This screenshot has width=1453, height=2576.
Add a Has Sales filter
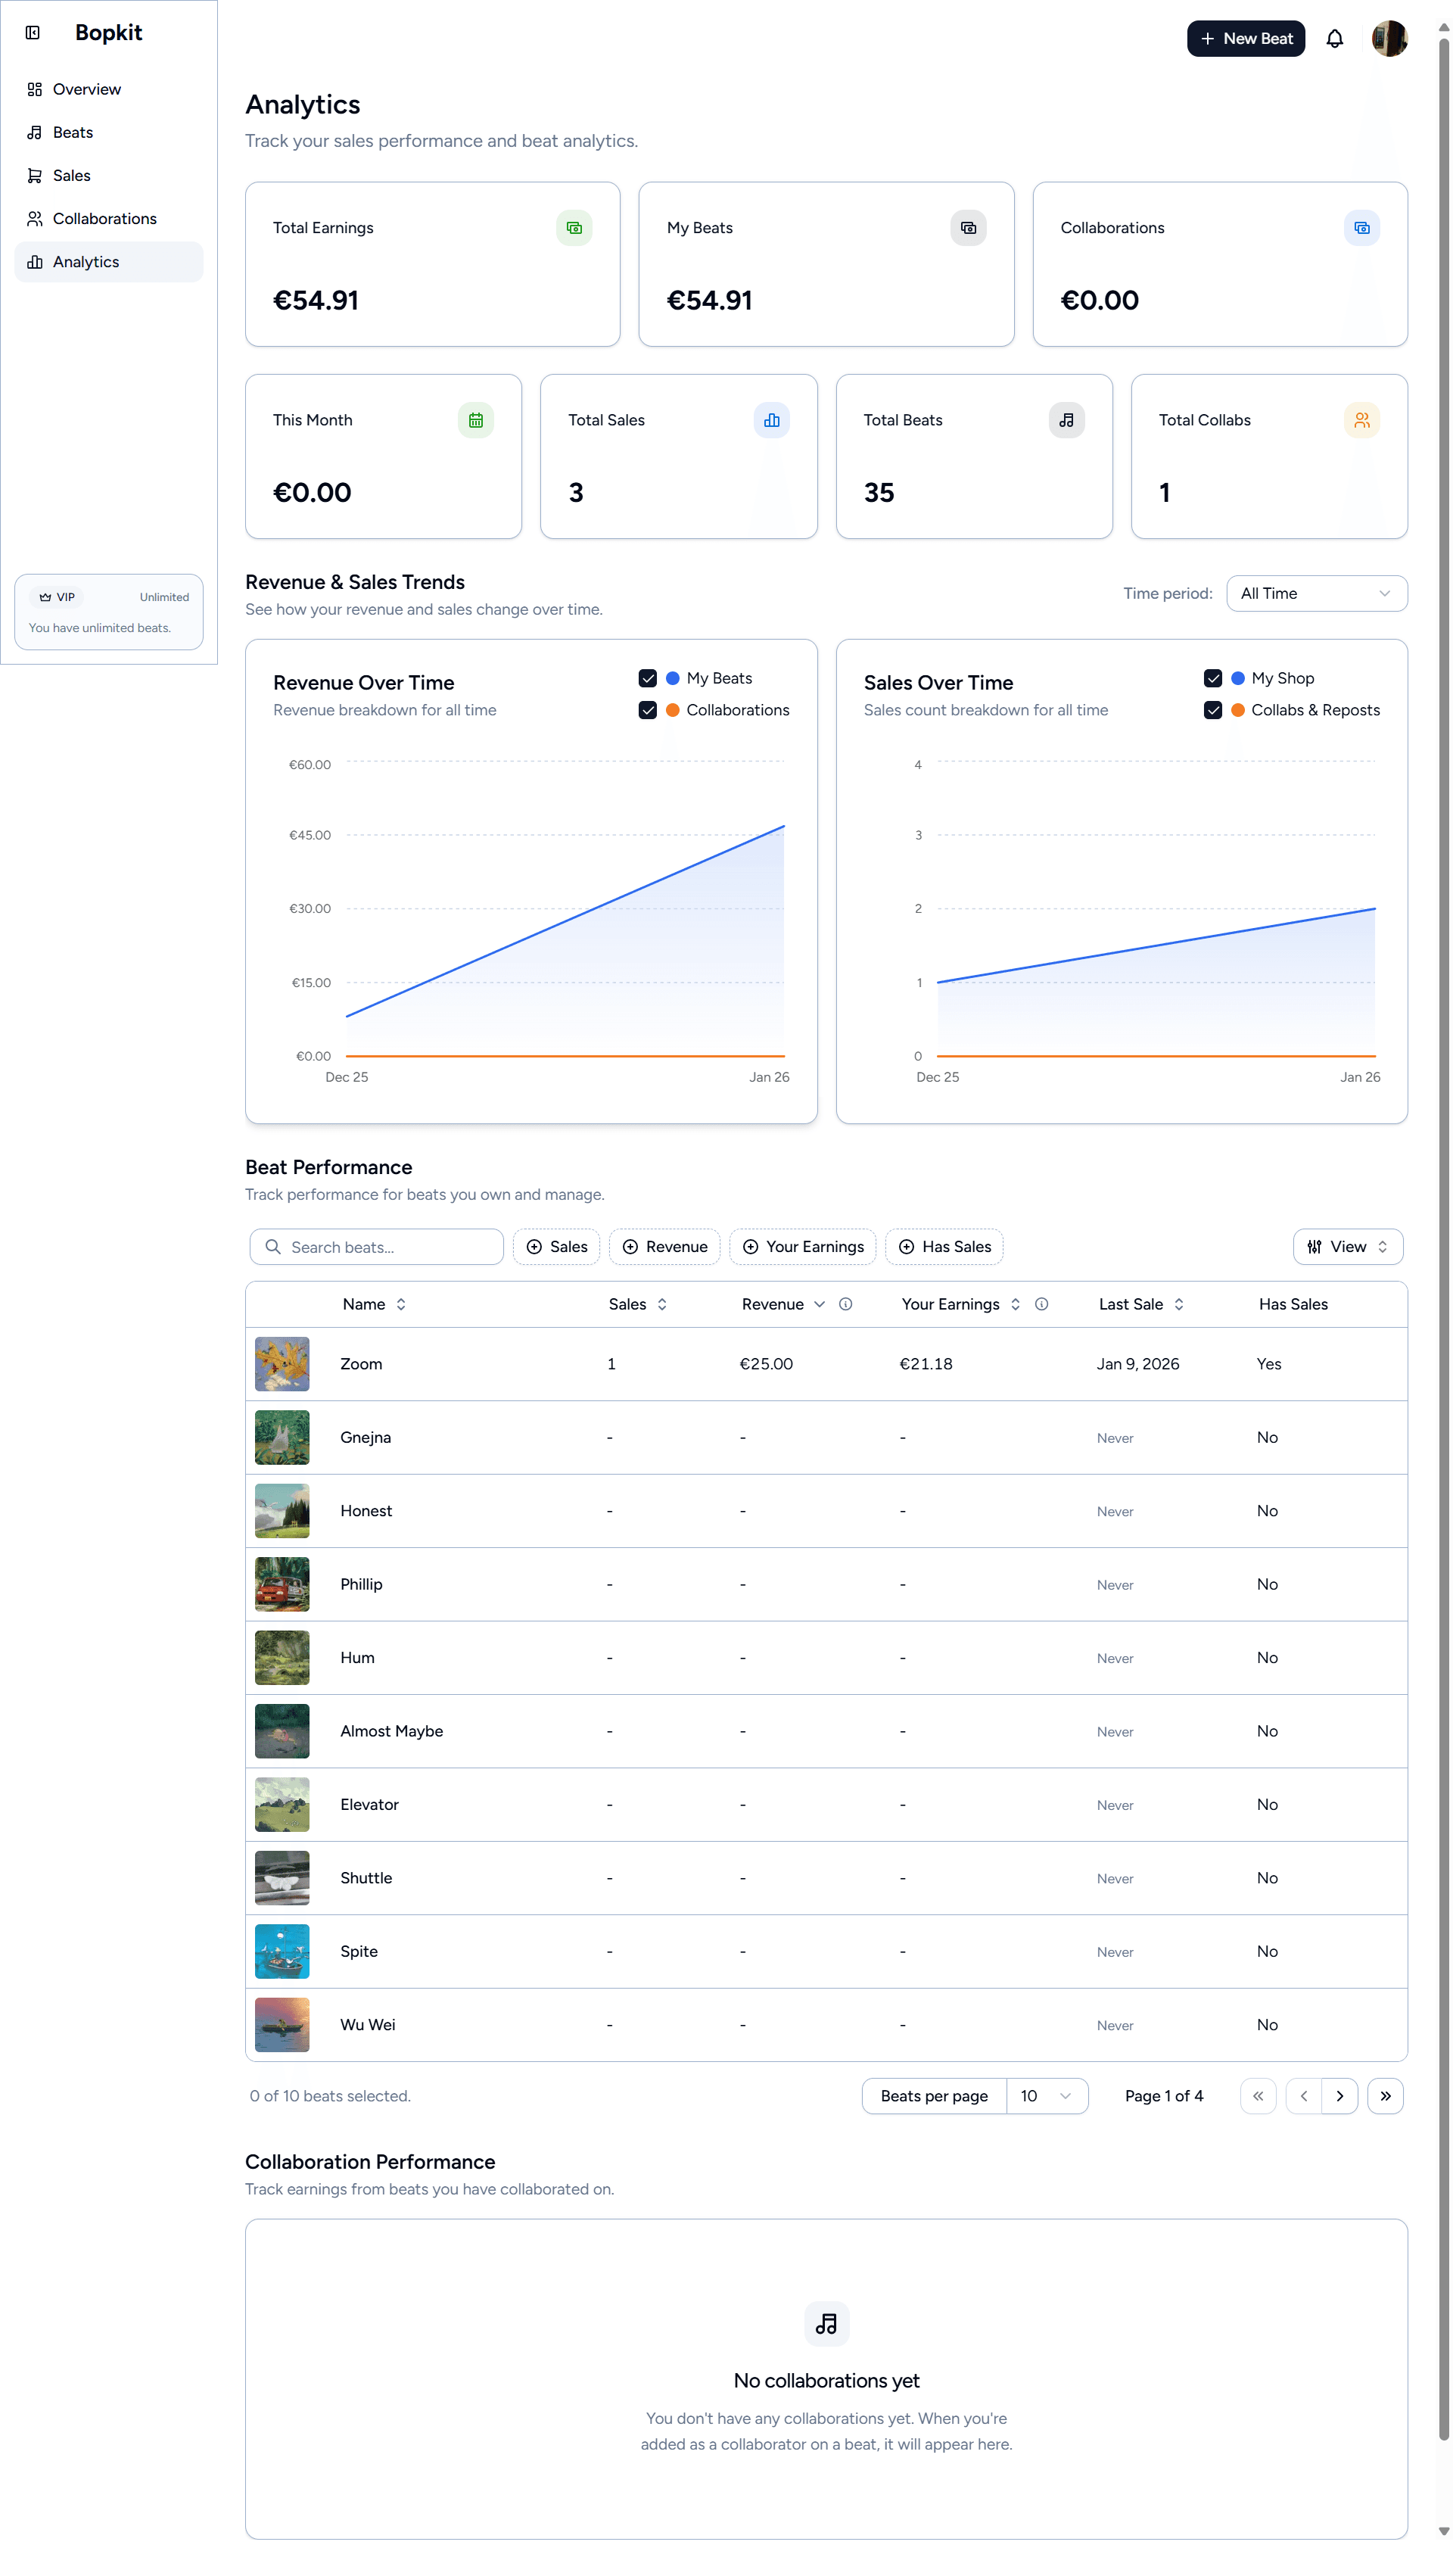[944, 1247]
